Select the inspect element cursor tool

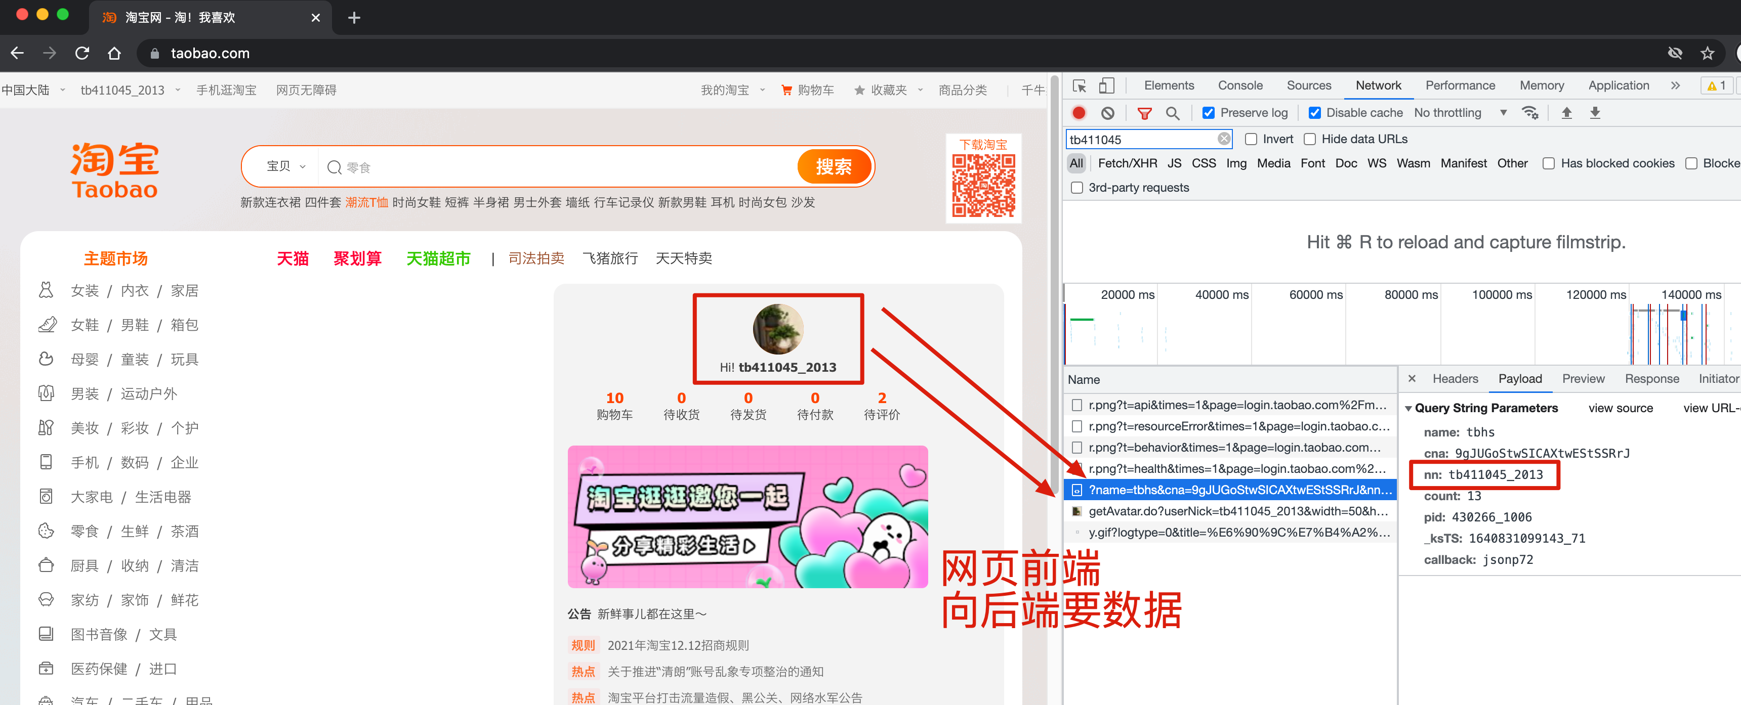[x=1080, y=86]
